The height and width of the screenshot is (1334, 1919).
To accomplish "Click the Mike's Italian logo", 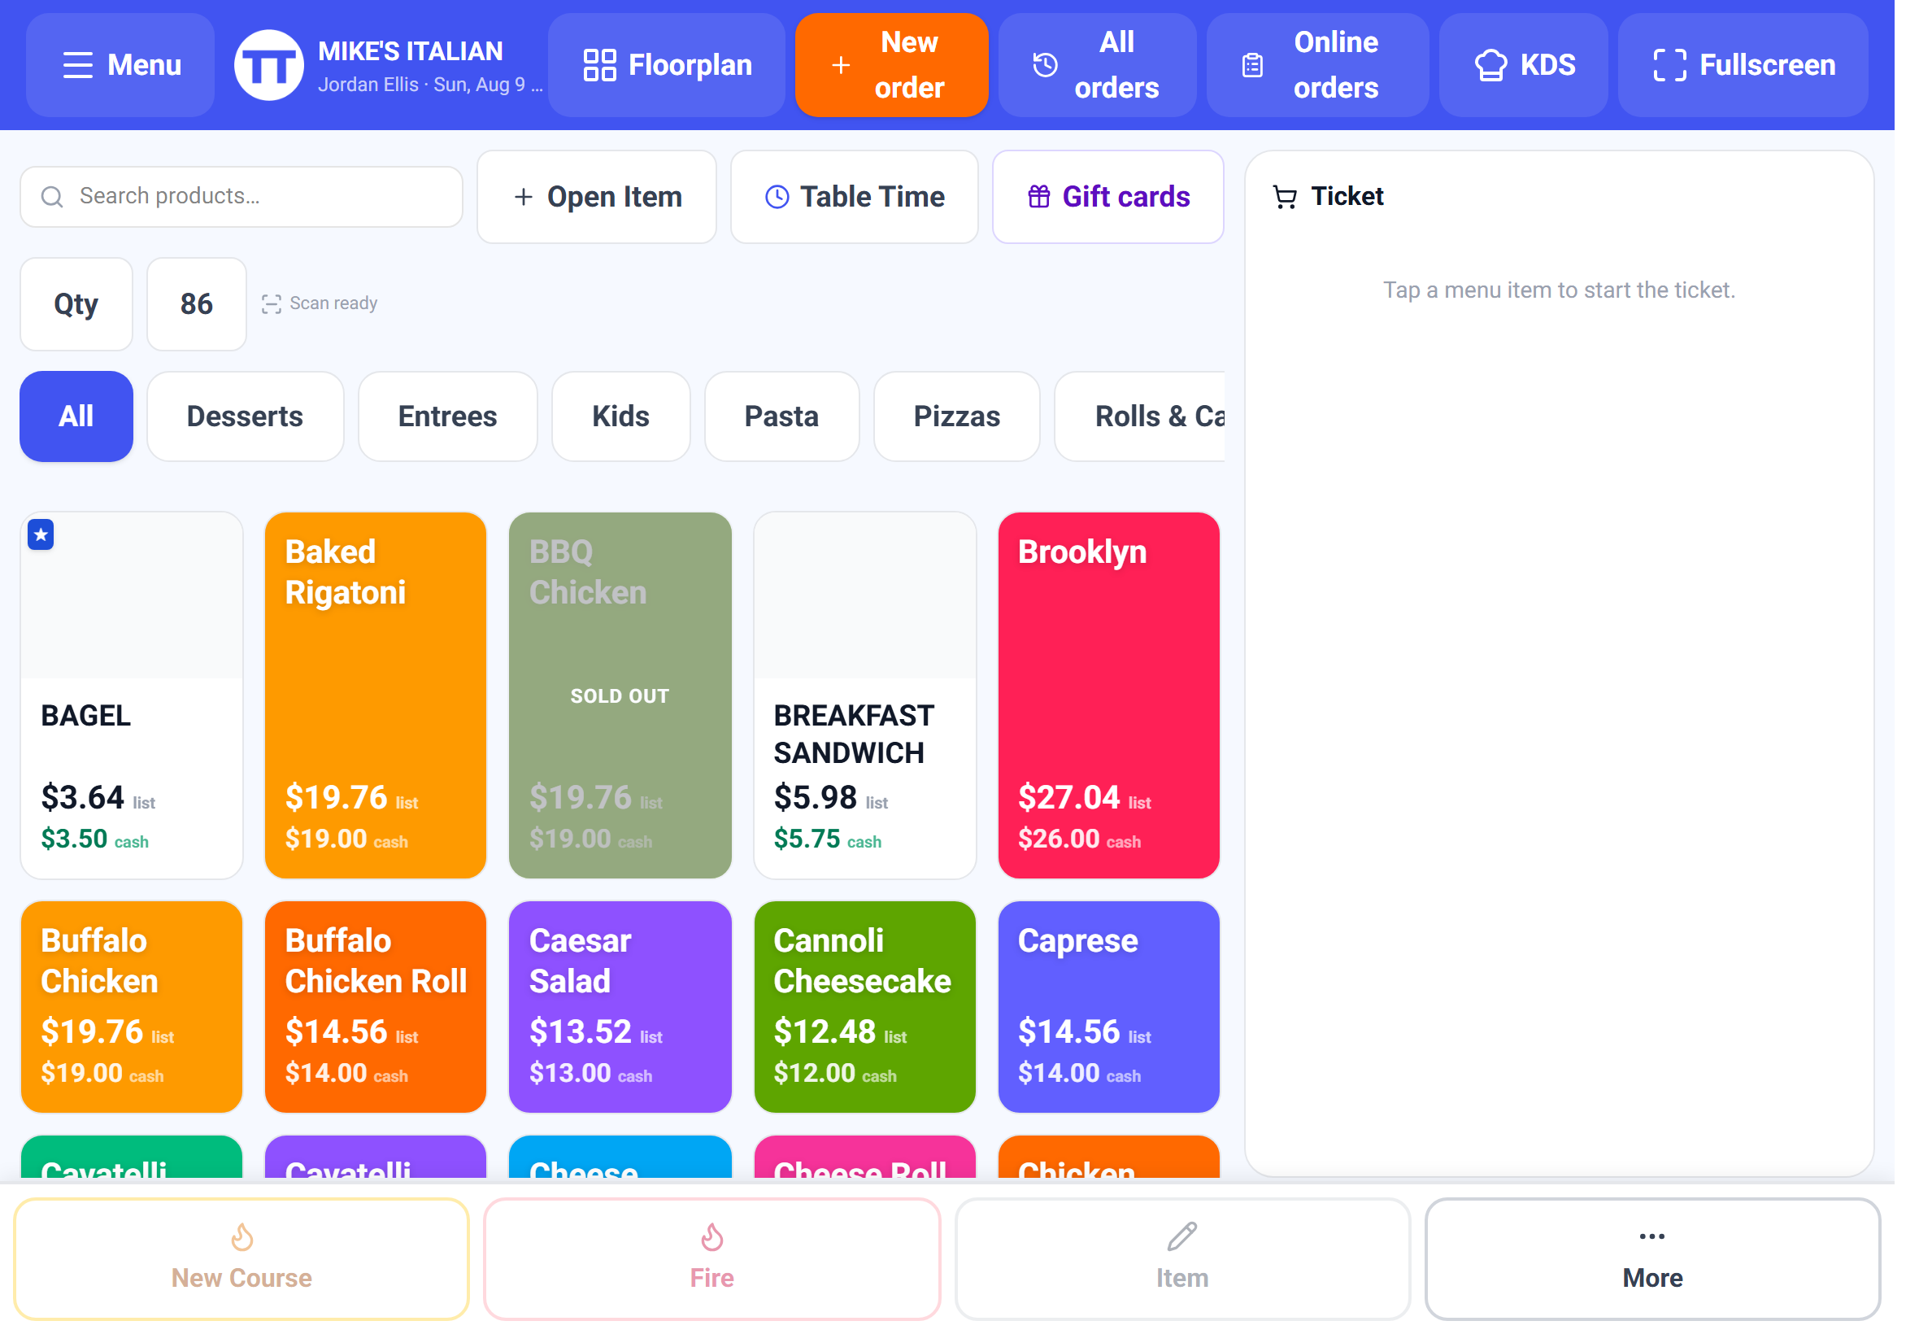I will point(268,64).
